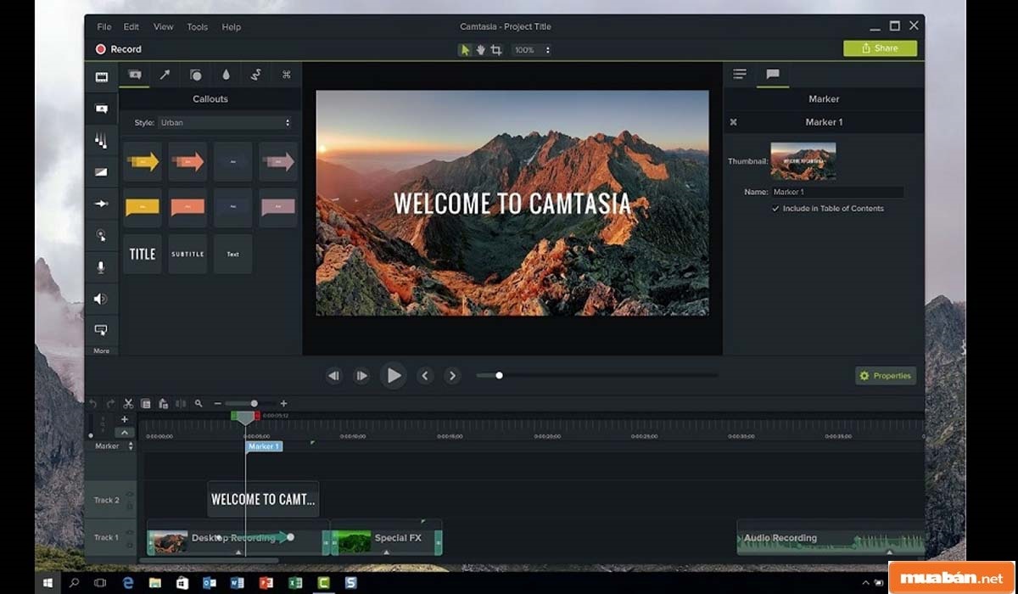The height and width of the screenshot is (594, 1018).
Task: Undo with the timeline undo arrow
Action: (93, 404)
